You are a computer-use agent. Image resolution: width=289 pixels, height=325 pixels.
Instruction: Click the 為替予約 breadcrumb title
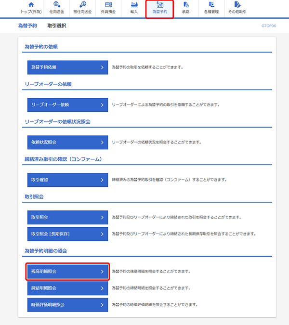[27, 26]
